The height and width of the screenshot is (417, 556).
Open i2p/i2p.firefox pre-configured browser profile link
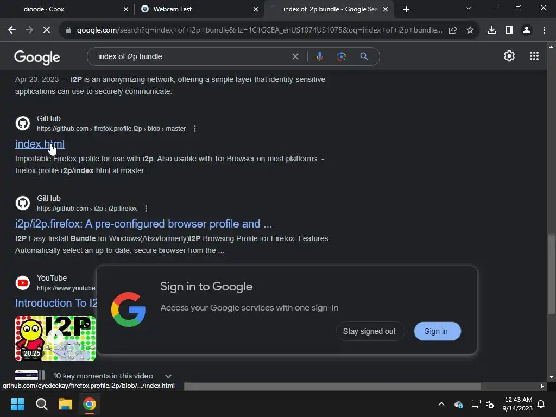(143, 224)
